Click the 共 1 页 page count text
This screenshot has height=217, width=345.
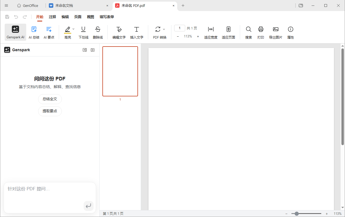(x=192, y=28)
